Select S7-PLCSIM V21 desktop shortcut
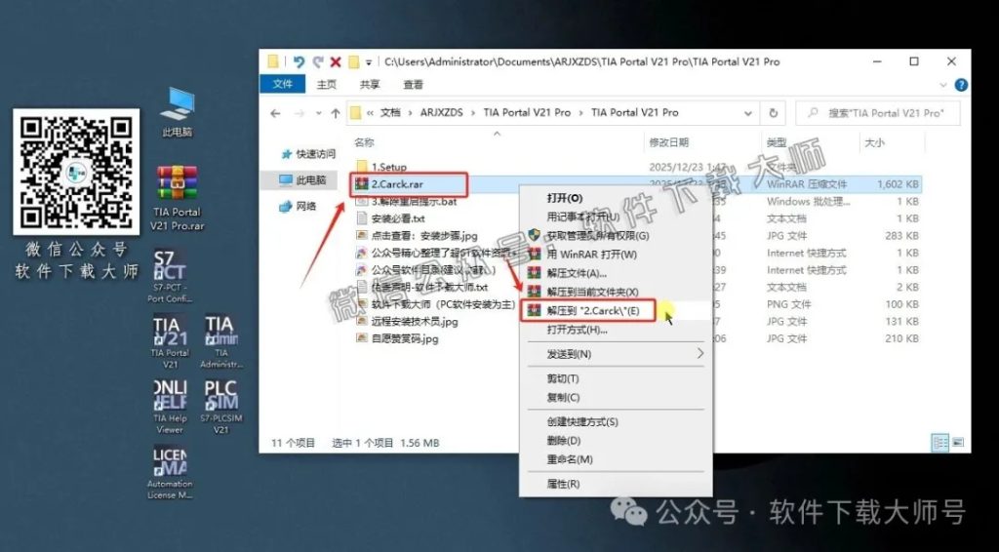The width and height of the screenshot is (999, 552). [x=221, y=408]
